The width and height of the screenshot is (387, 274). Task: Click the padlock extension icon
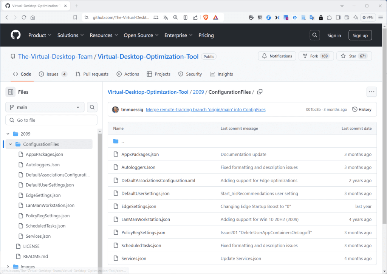click(x=321, y=17)
